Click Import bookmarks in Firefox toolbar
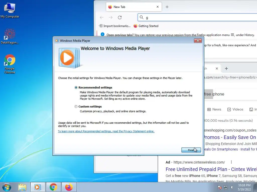 point(114,26)
